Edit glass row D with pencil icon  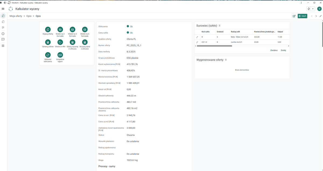click(x=197, y=37)
